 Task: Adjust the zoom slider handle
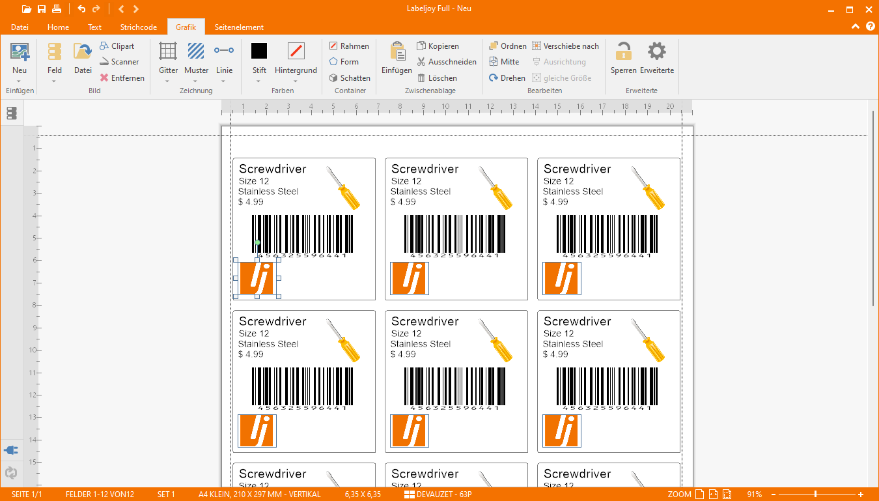815,494
